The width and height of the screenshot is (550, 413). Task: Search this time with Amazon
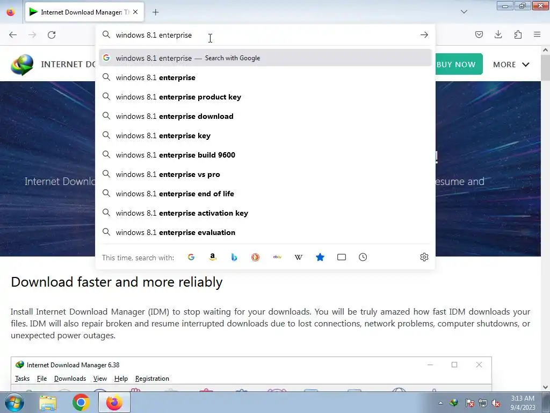(x=213, y=257)
